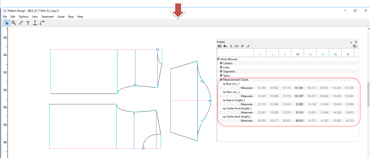Select the arrow pointer tool
This screenshot has height=161, width=372.
7,23
